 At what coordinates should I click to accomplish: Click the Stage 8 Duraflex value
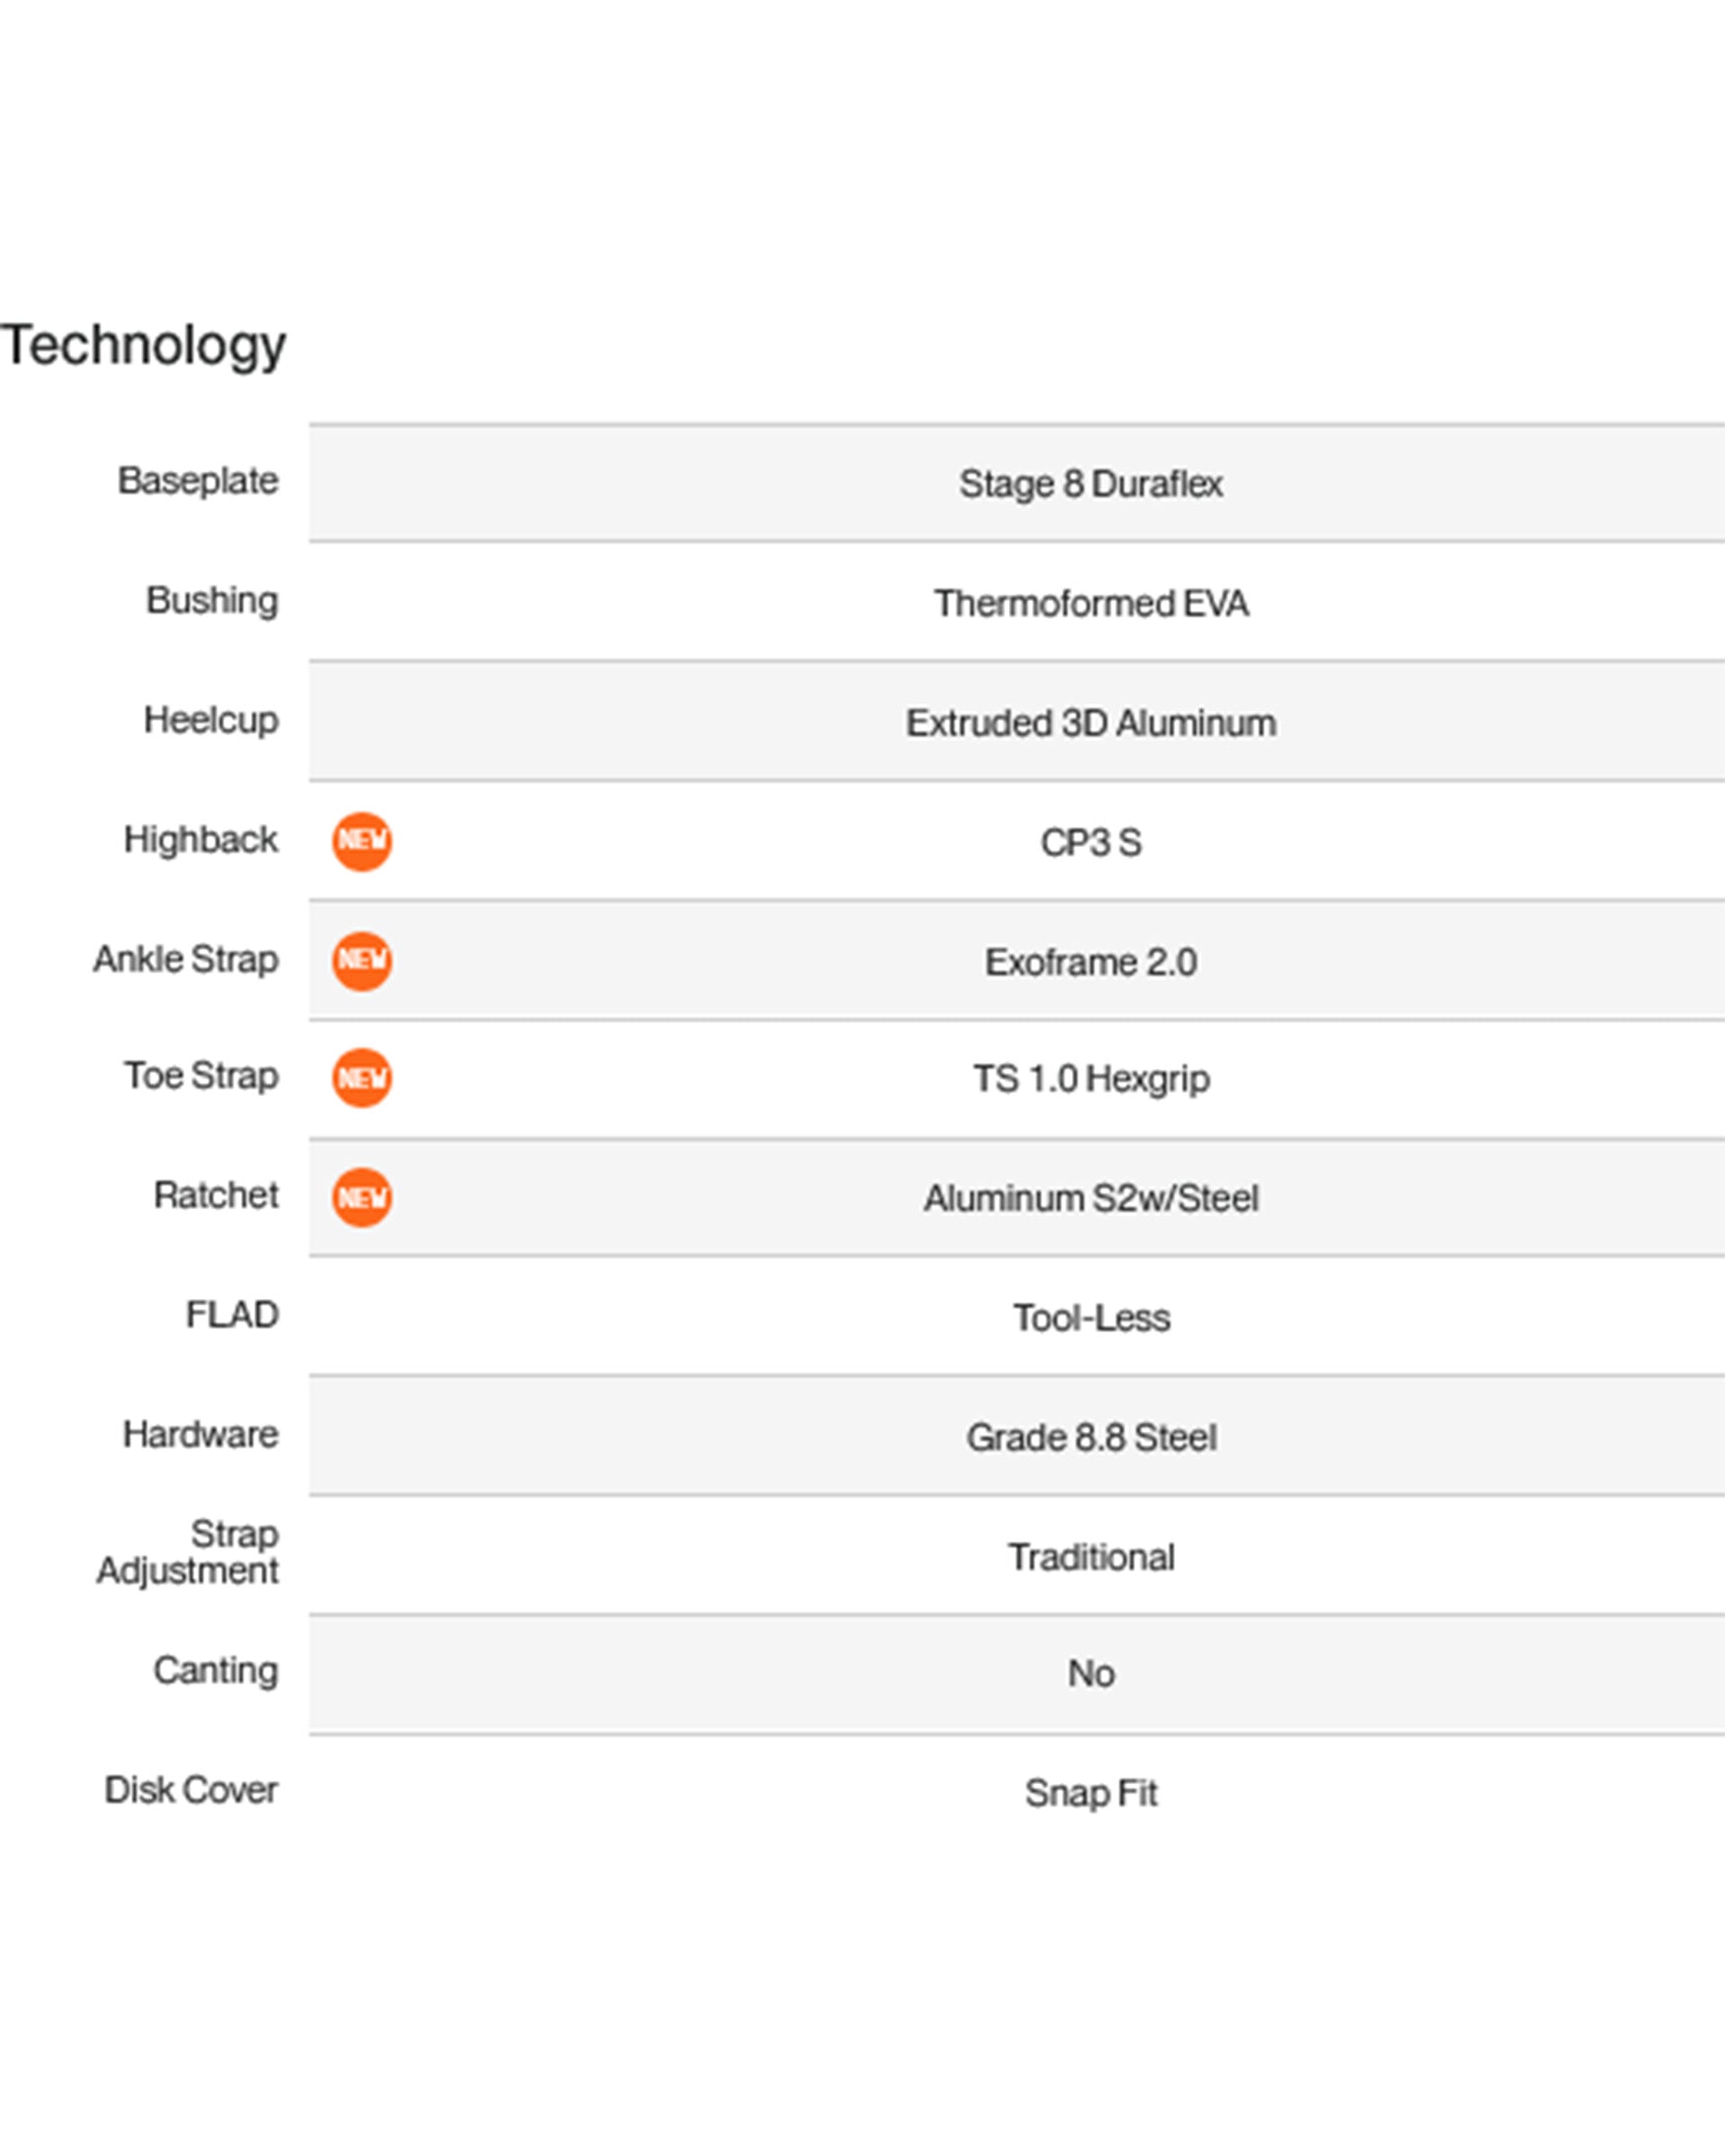pyautogui.click(x=1091, y=484)
